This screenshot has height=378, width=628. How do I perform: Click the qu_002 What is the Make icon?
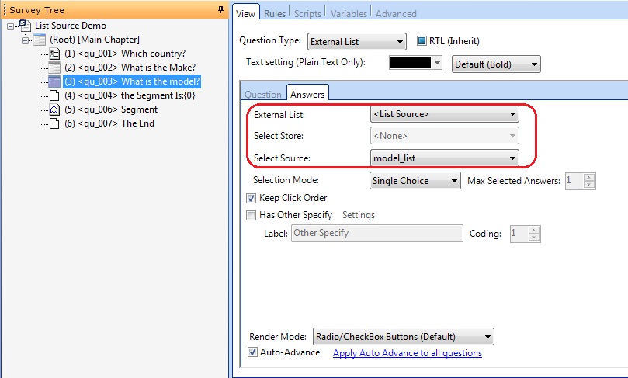click(x=54, y=68)
